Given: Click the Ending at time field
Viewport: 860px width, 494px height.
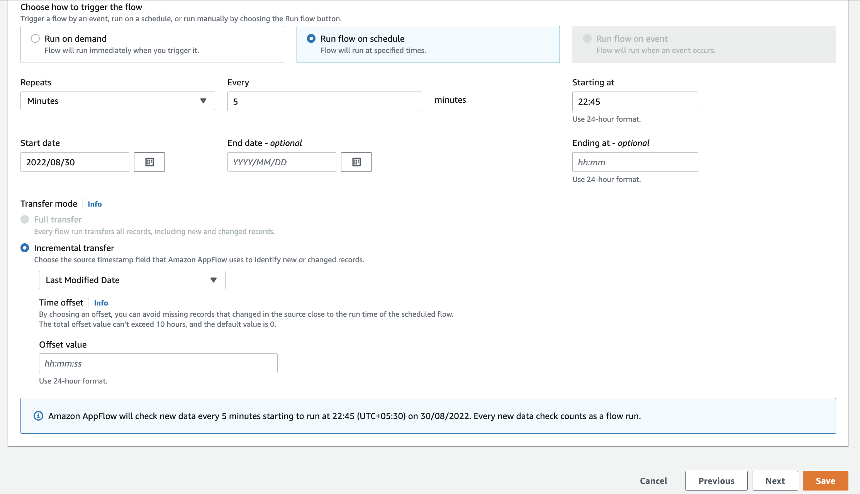Looking at the screenshot, I should (635, 162).
